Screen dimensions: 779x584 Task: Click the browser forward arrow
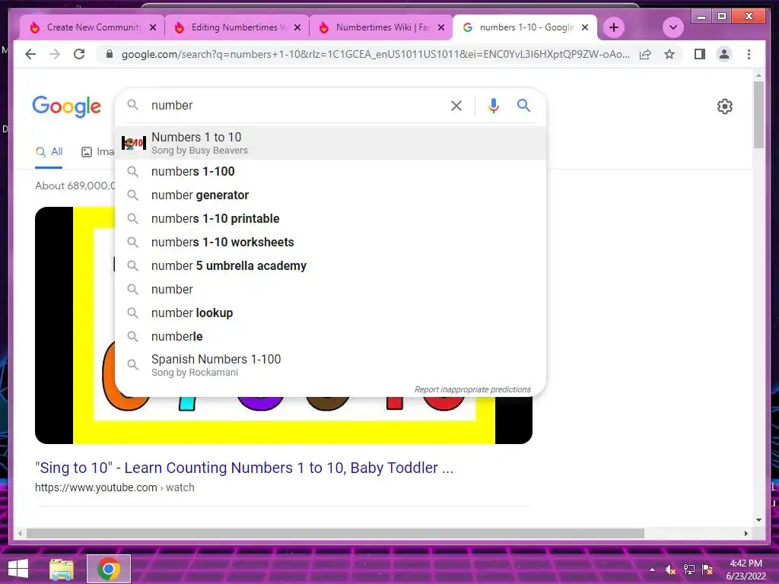coord(55,54)
